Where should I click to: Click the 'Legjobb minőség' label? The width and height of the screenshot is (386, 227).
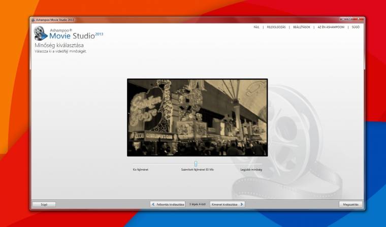click(x=251, y=170)
